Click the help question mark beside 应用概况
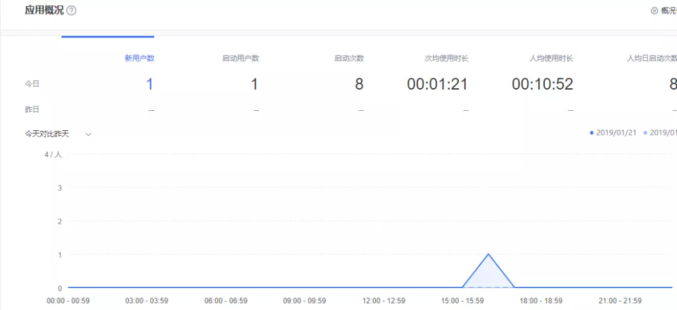Image resolution: width=677 pixels, height=310 pixels. point(71,11)
